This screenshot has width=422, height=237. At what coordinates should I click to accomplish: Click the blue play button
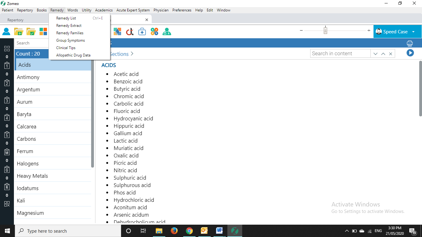pyautogui.click(x=410, y=53)
